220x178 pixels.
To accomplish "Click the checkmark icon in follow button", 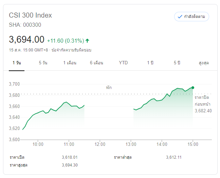I will [179, 17].
